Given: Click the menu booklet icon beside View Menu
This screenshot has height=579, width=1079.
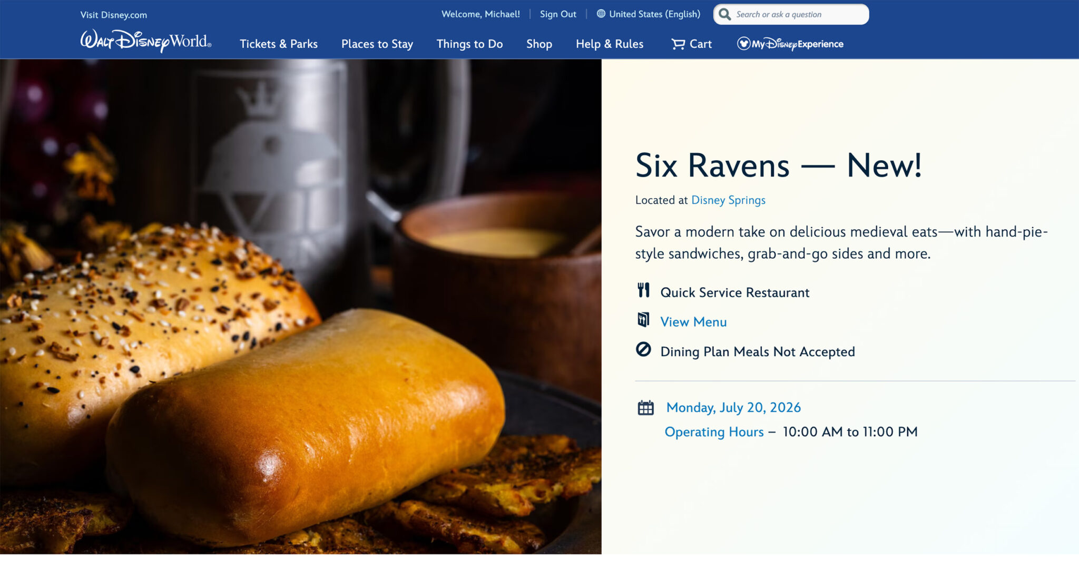Looking at the screenshot, I should [643, 320].
